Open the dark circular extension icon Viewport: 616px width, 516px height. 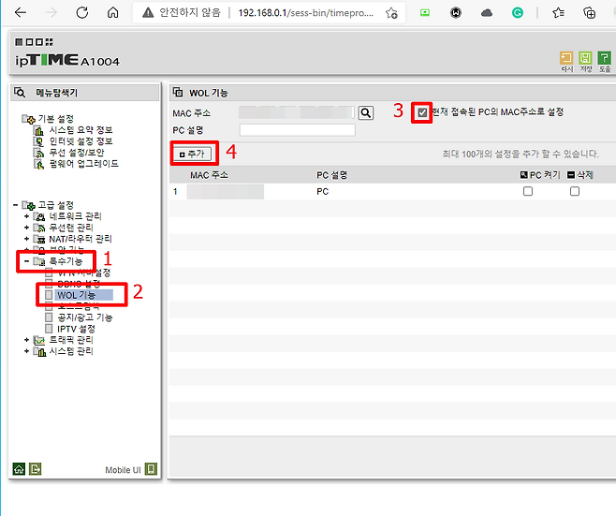coord(456,13)
